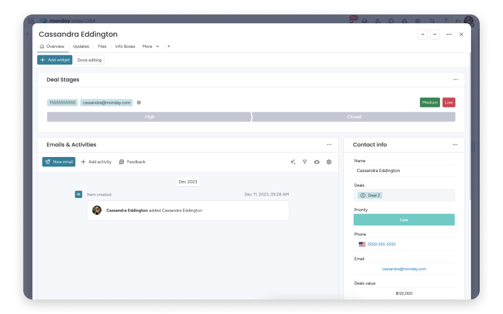Click the Dec 11, 2023 timestamp
The image size is (503, 314).
267,195
